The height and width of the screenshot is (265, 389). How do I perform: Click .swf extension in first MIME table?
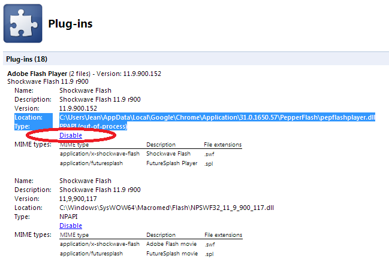tap(209, 154)
